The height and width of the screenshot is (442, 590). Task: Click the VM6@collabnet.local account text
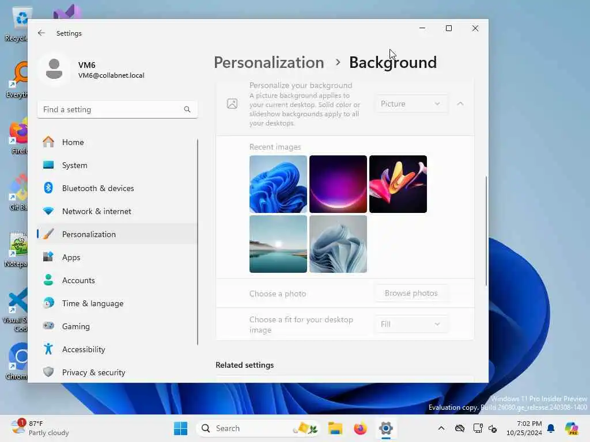click(x=111, y=75)
